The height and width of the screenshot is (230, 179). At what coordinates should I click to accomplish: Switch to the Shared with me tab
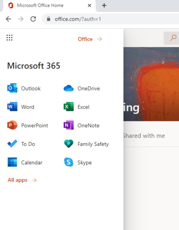(144, 136)
